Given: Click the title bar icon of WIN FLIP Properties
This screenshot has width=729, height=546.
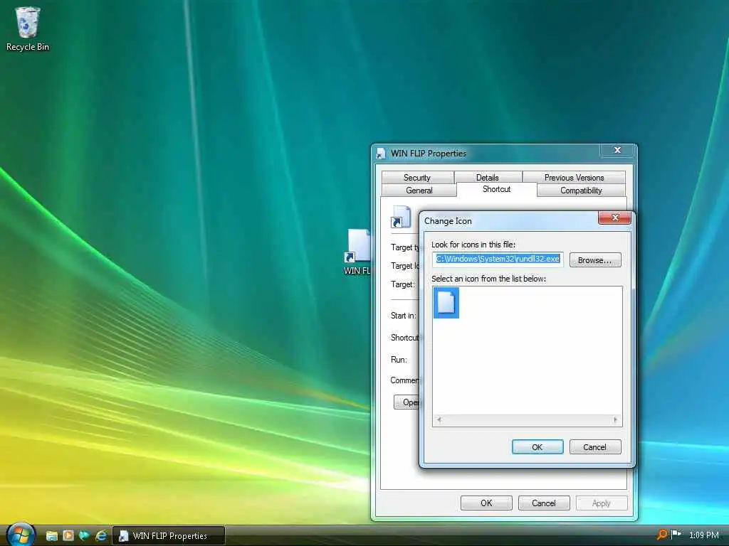Looking at the screenshot, I should point(381,154).
